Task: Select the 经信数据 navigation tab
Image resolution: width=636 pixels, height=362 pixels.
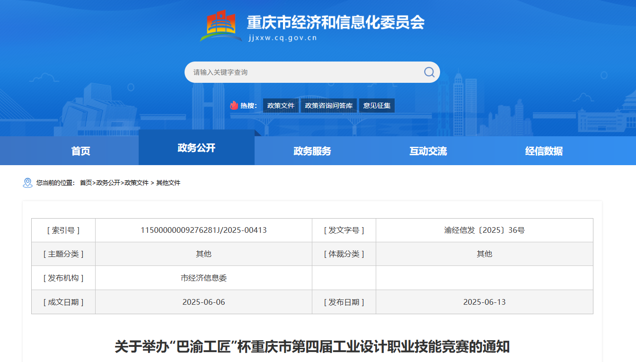Action: pyautogui.click(x=544, y=151)
